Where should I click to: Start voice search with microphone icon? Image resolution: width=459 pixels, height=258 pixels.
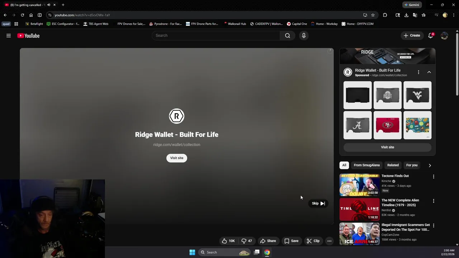click(304, 35)
